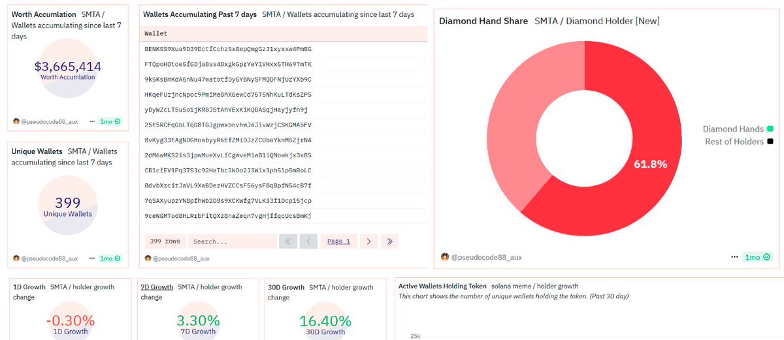The width and height of the screenshot is (784, 340).
Task: Click the -0.30% 1D growth value
Action: pos(71,321)
